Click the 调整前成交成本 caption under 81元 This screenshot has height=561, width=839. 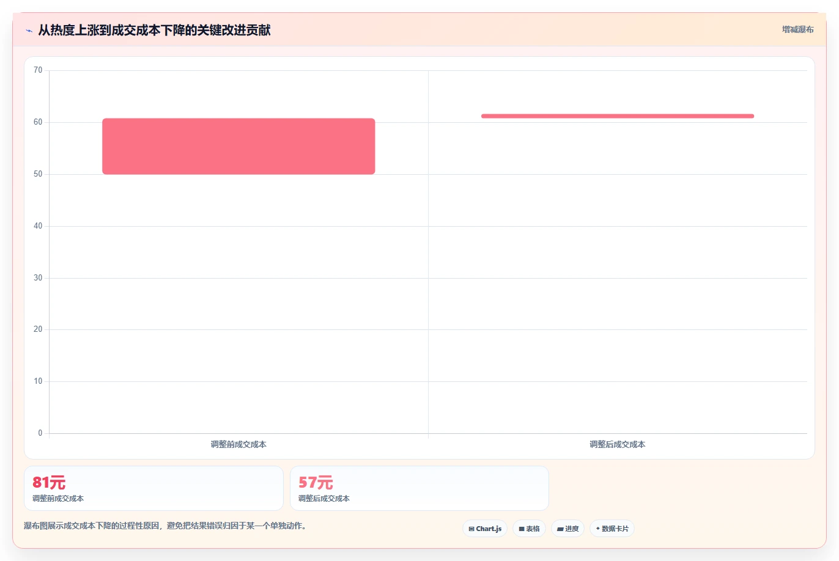pos(58,499)
